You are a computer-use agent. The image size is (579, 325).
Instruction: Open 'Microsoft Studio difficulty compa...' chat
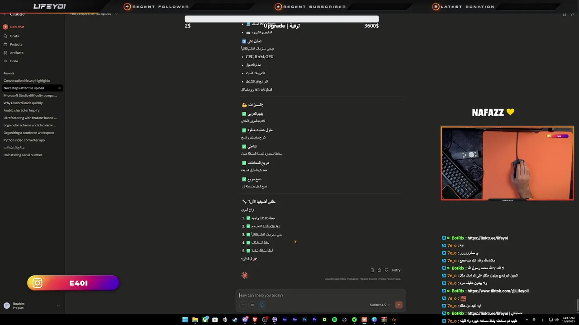point(30,95)
